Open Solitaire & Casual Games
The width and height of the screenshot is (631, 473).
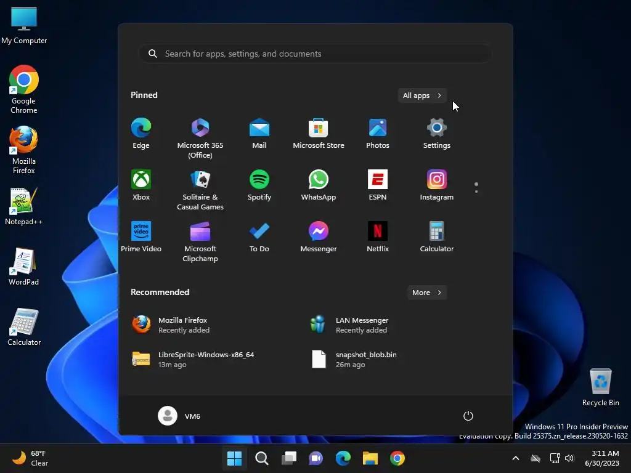[x=200, y=190]
